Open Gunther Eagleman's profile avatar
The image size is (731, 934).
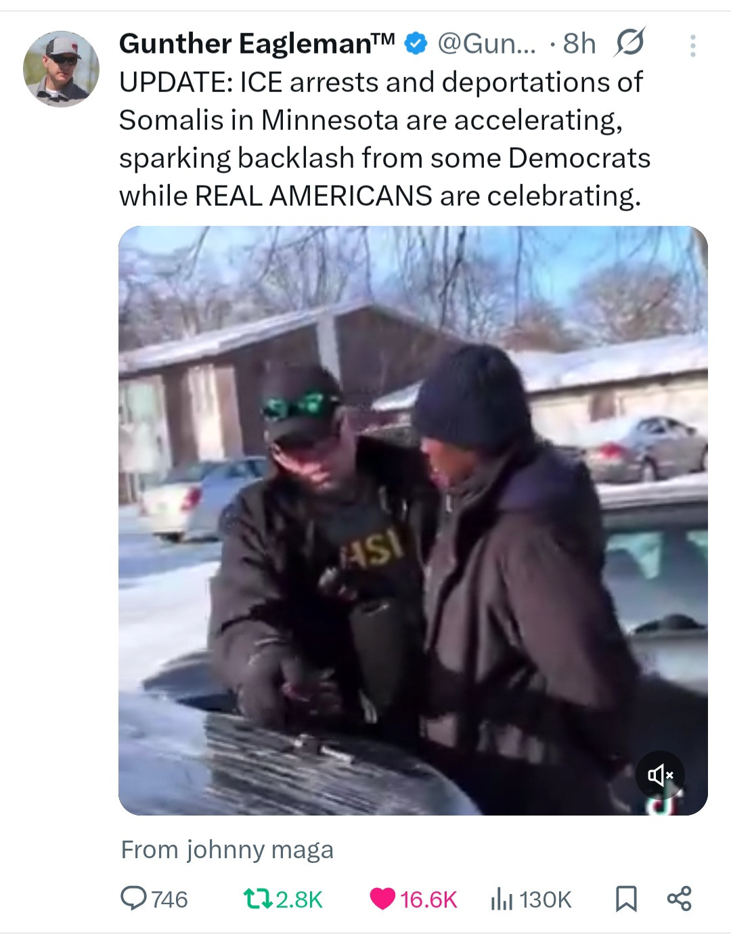(61, 69)
